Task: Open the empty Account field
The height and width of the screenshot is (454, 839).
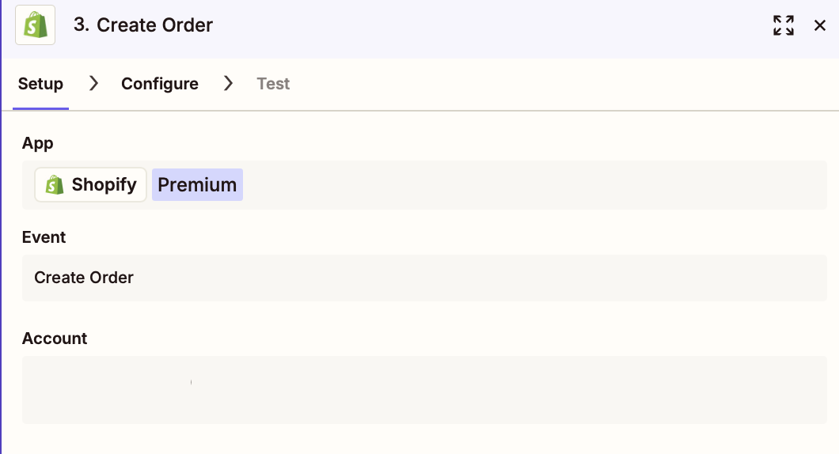Action: (424, 389)
